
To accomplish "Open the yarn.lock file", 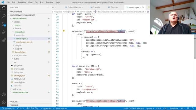I will coord(30,86).
